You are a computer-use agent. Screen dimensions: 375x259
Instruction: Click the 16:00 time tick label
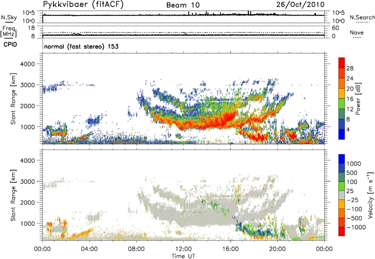click(x=230, y=249)
